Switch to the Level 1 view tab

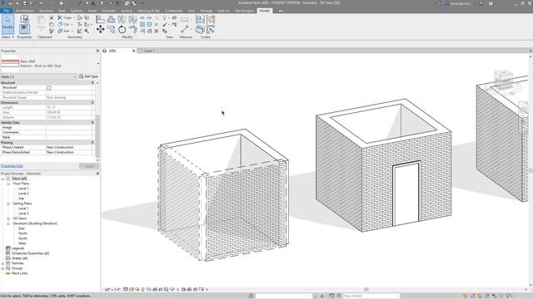click(x=149, y=51)
